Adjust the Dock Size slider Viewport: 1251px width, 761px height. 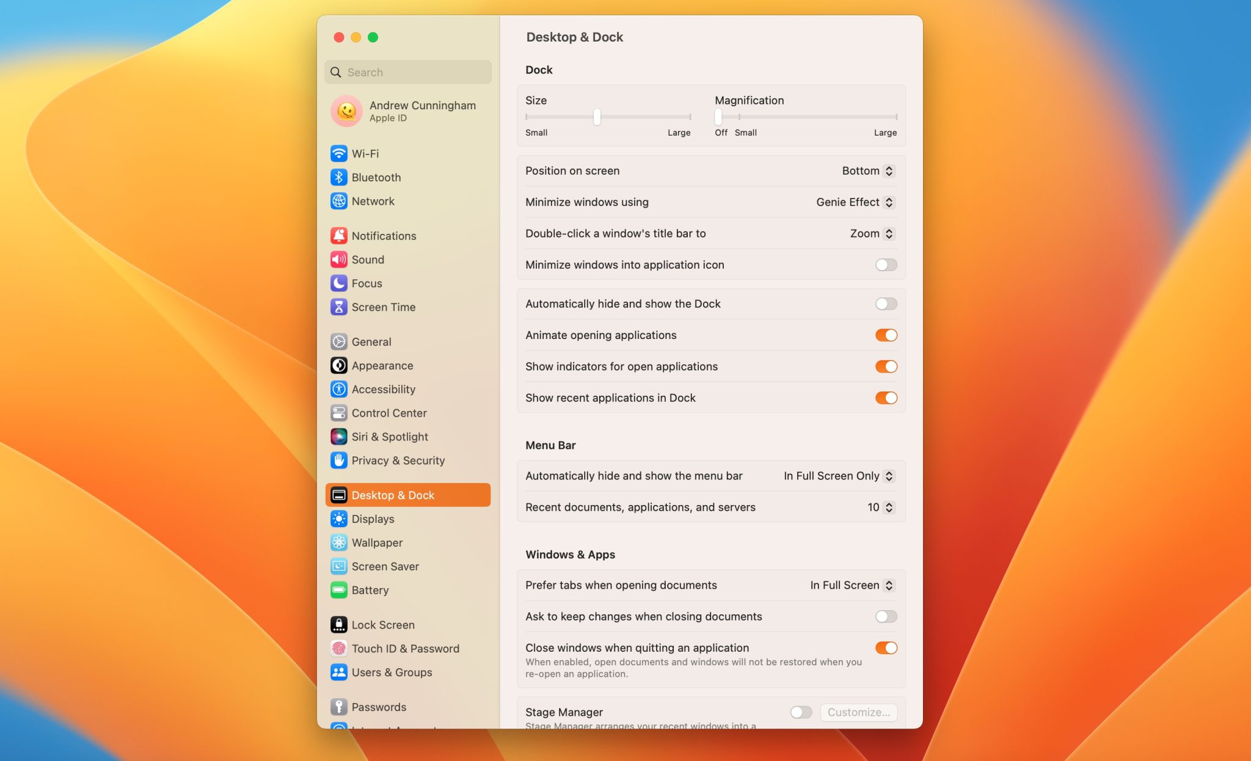point(597,117)
